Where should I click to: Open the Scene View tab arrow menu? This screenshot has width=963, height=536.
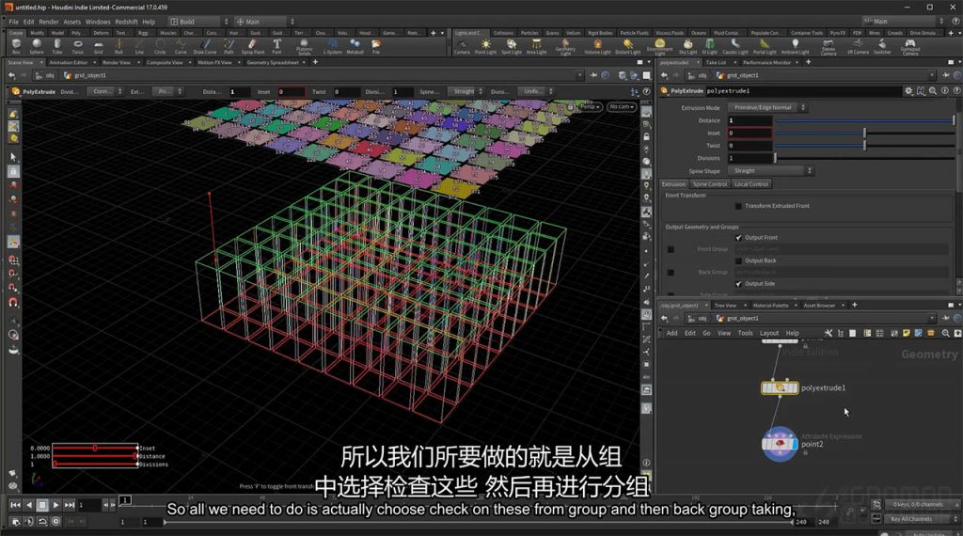(x=40, y=62)
